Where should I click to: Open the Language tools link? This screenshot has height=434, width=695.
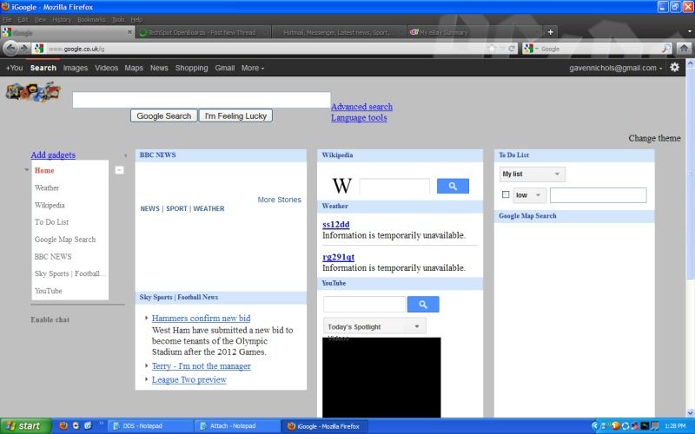click(359, 117)
